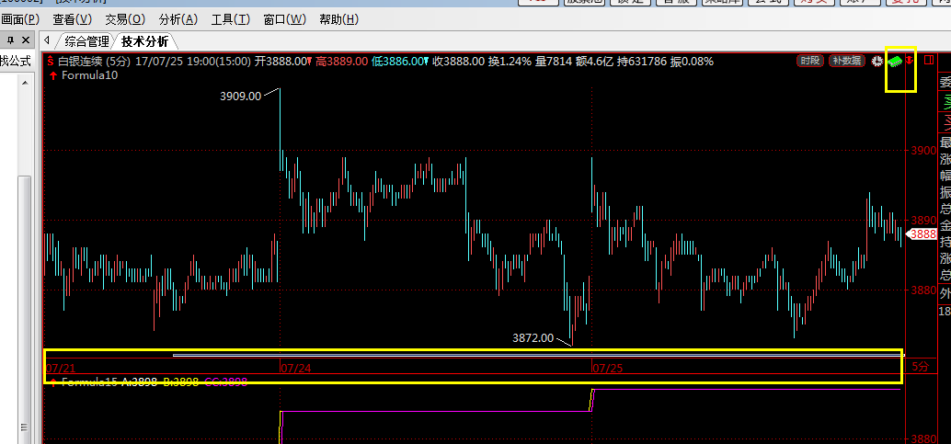Select the 技术分析 tab
Image resolution: width=951 pixels, height=444 pixels.
[144, 41]
